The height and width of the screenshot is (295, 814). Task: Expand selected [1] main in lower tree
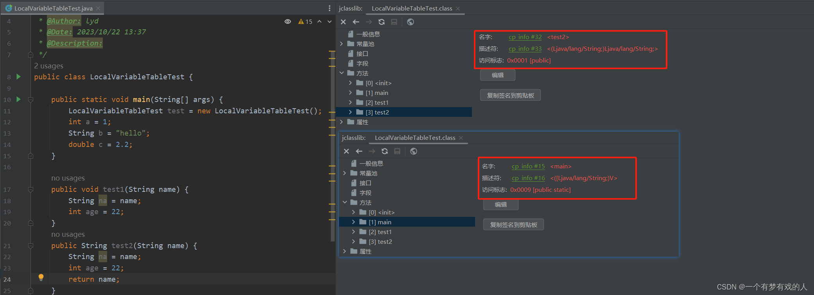point(353,222)
